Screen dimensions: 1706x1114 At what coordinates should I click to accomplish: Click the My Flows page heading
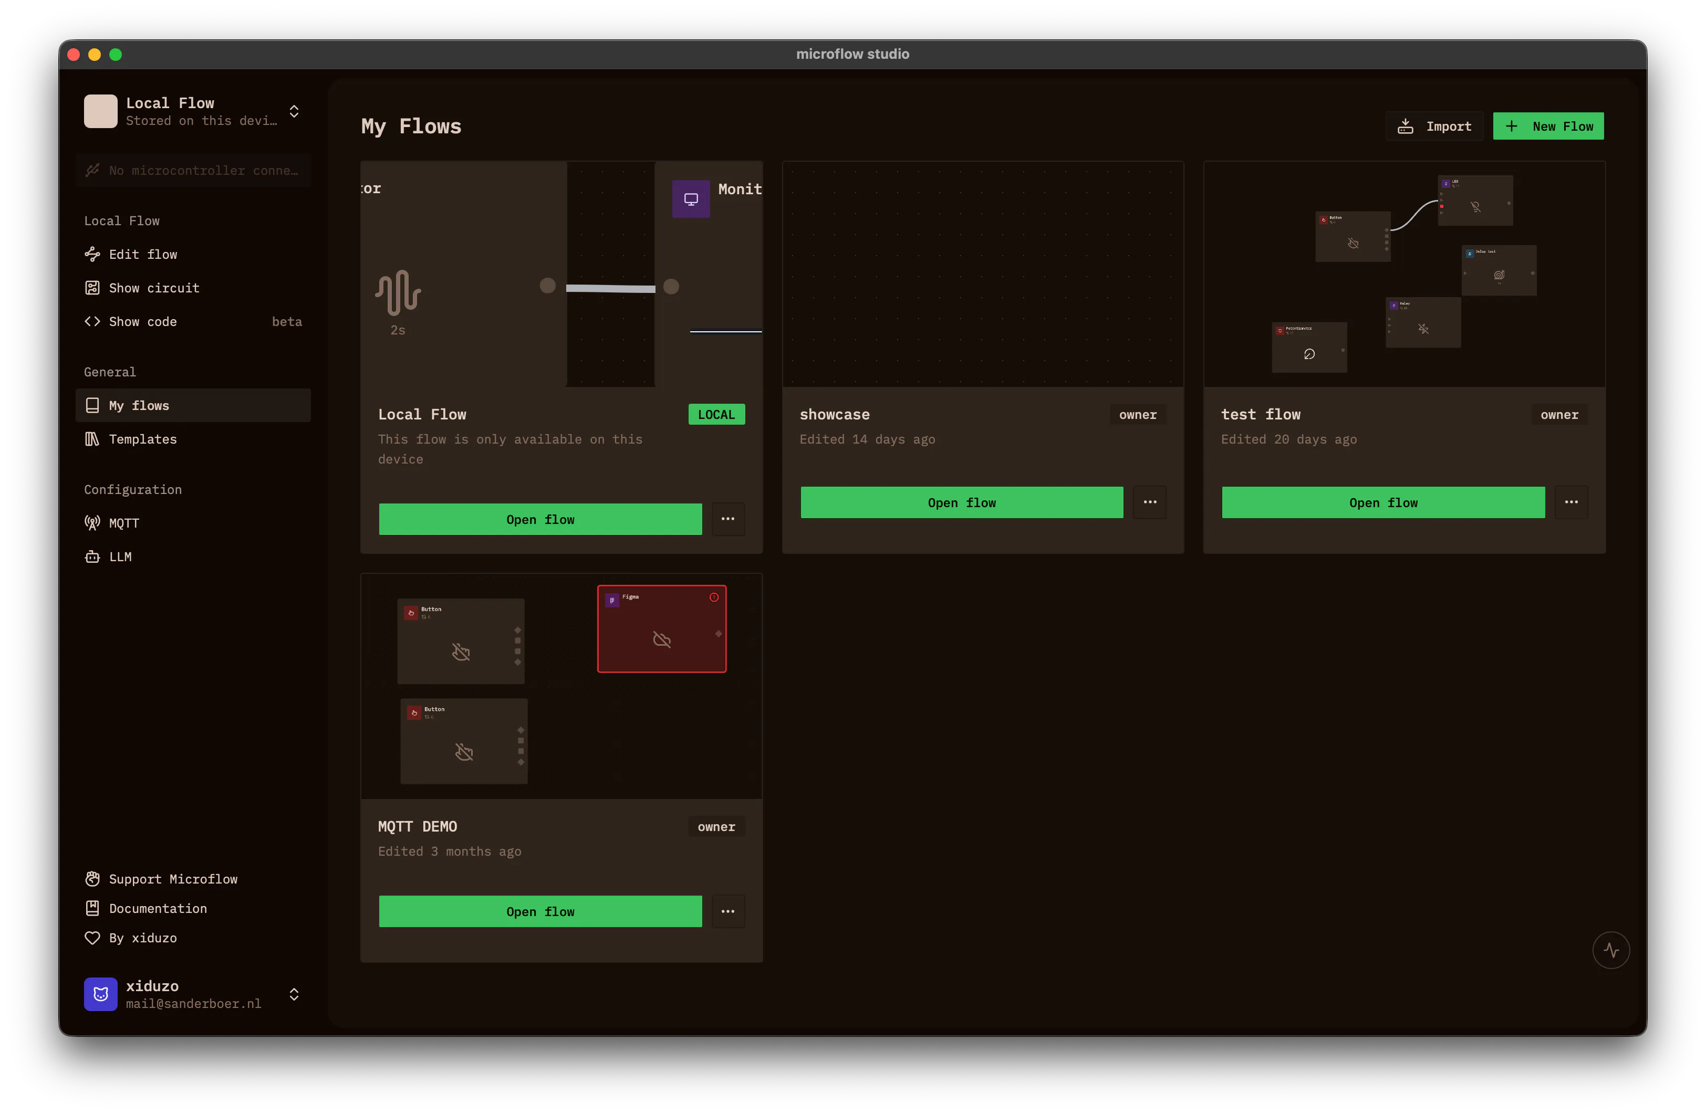(x=411, y=126)
